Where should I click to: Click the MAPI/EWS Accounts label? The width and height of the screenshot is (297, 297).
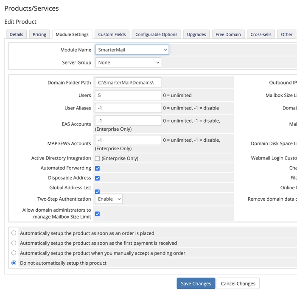[69, 143]
